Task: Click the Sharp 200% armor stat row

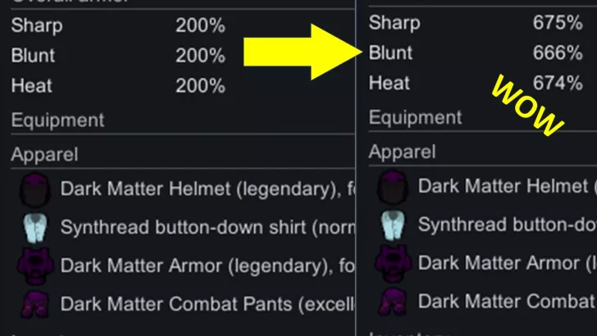Action: click(118, 26)
